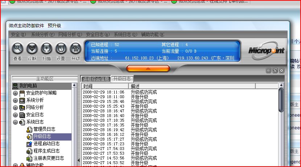The width and height of the screenshot is (301, 167).
Task: Select 安全防护与策略 tree item
Action: 41,93
